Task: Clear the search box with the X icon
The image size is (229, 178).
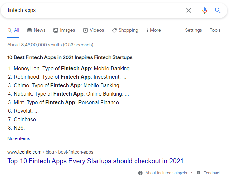Action: point(189,10)
